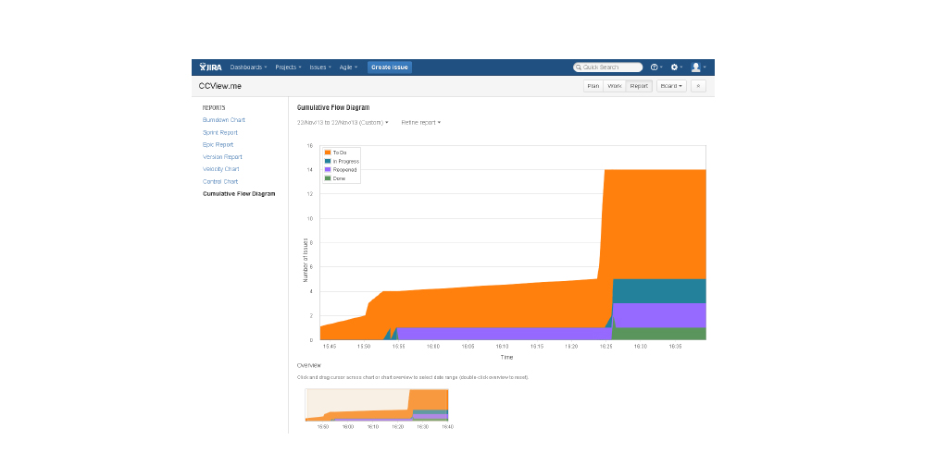Expand the Board dropdown

[x=671, y=86]
